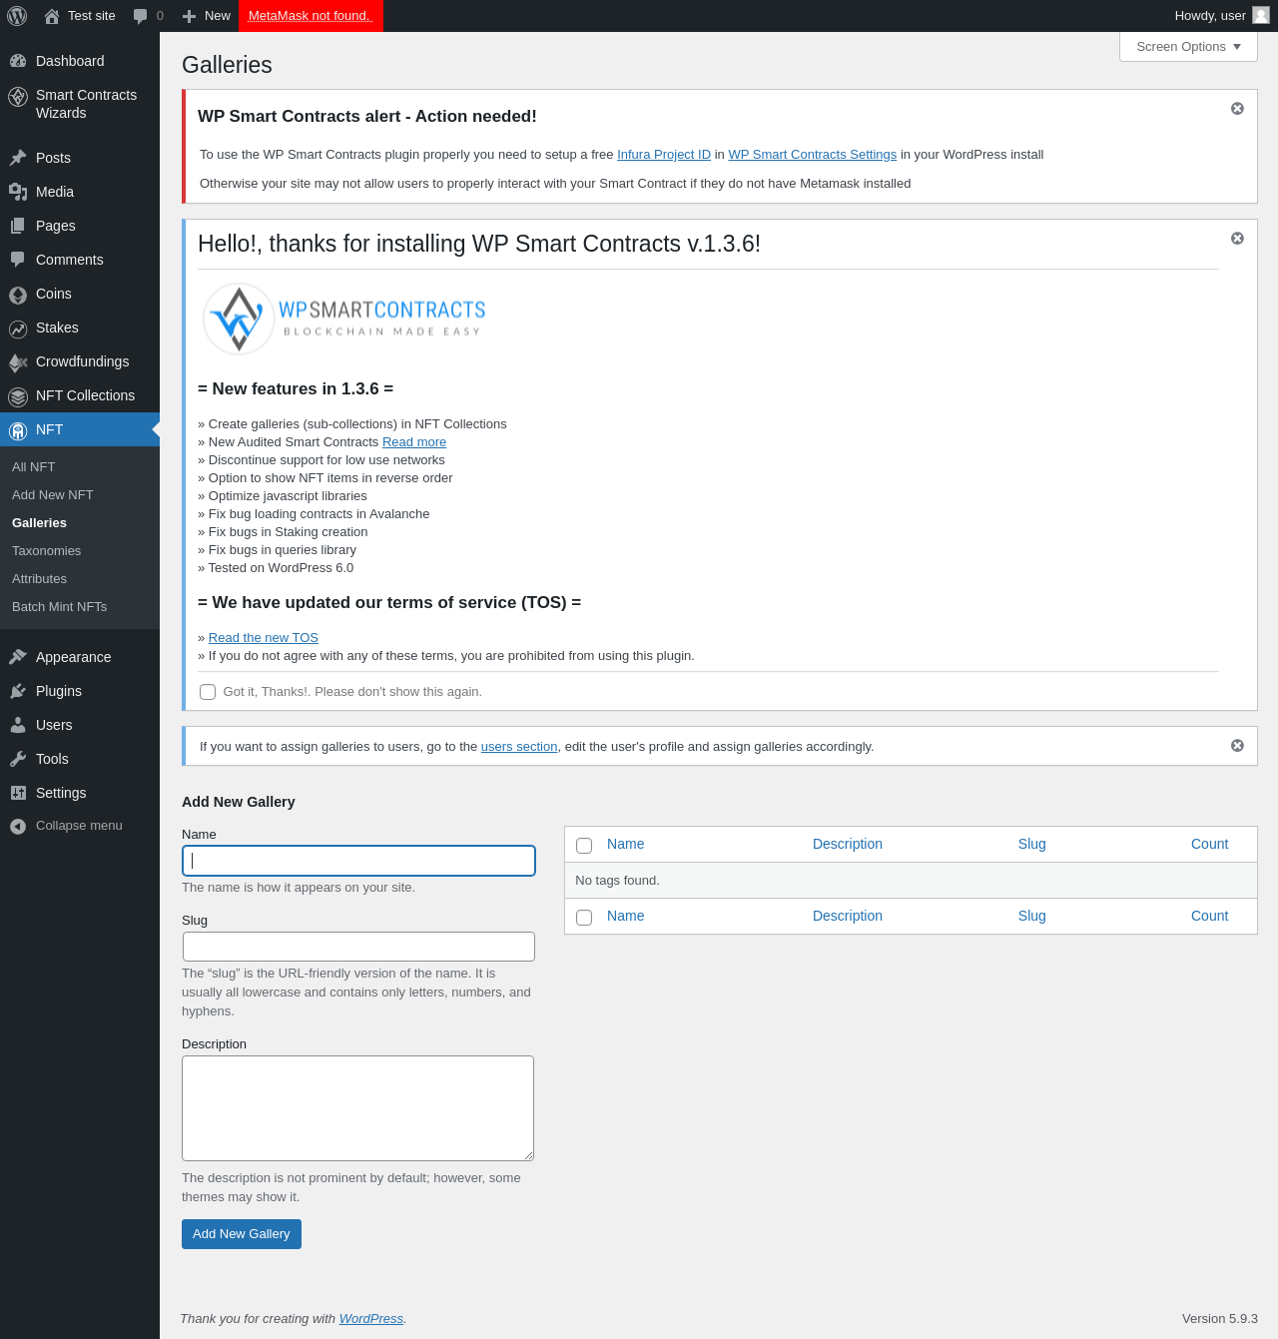Viewport: 1278px width, 1339px height.
Task: Expand the Screen Options panel
Action: (x=1188, y=46)
